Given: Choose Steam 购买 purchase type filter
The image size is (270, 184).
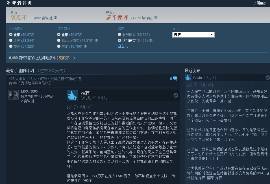Looking at the screenshot, I should (59, 41).
